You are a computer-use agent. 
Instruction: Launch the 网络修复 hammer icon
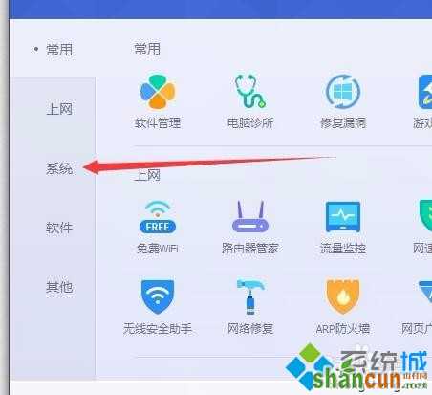250,296
